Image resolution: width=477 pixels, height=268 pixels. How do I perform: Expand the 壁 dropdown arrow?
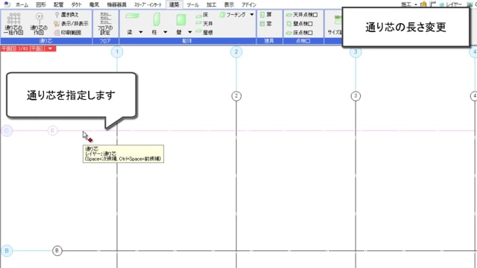click(190, 32)
